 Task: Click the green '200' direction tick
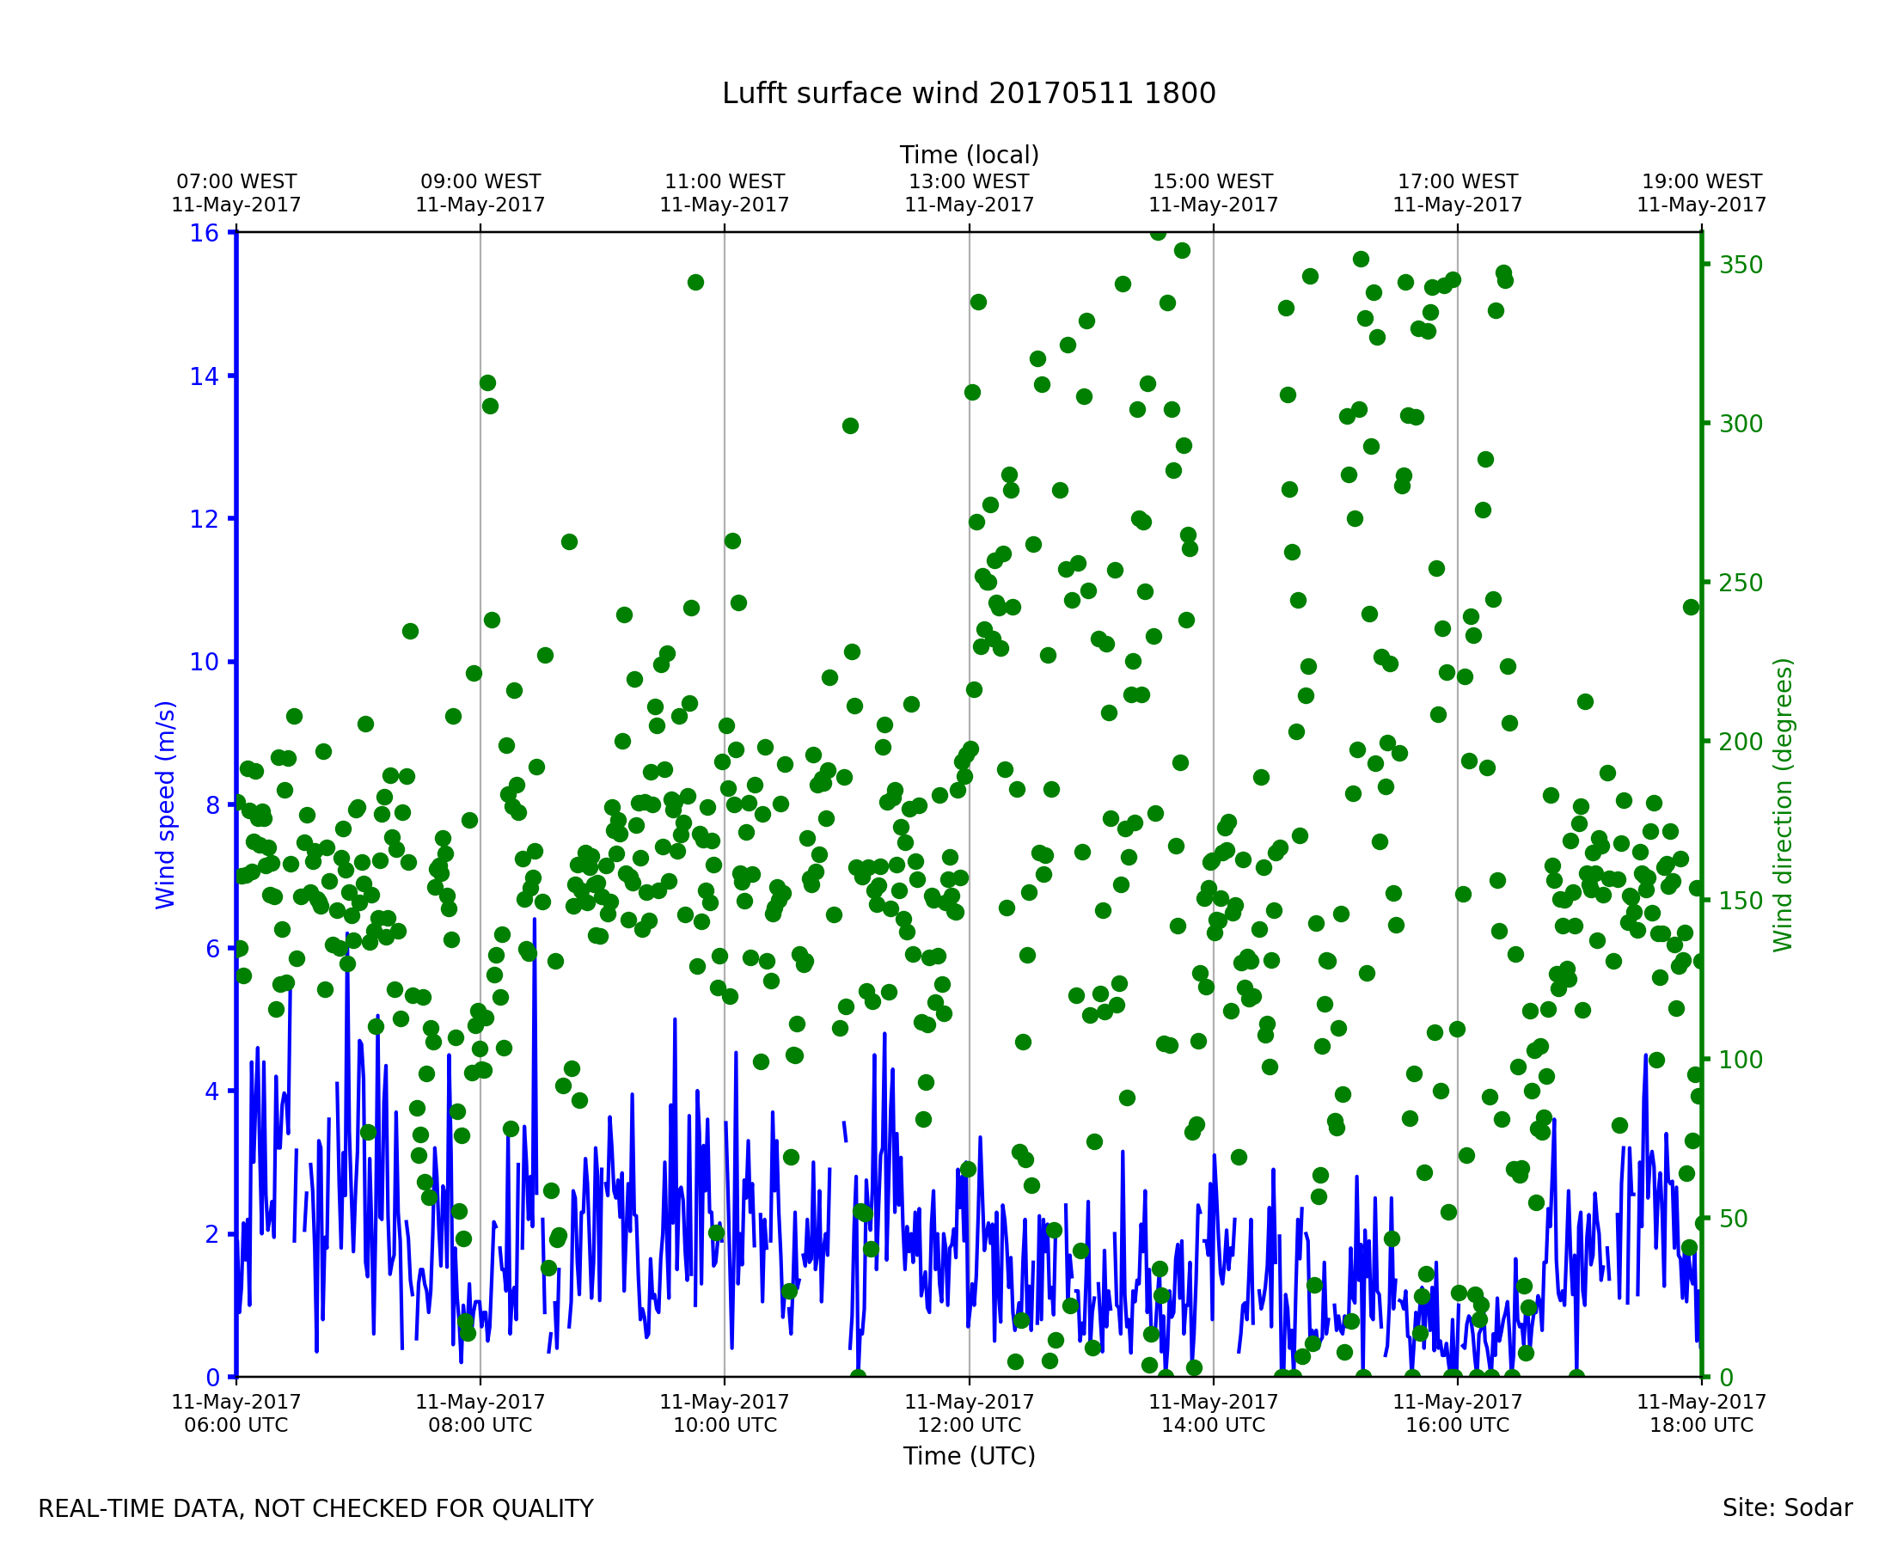1741,743
